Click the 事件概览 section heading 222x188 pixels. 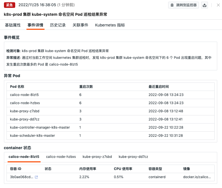click(x=12, y=37)
